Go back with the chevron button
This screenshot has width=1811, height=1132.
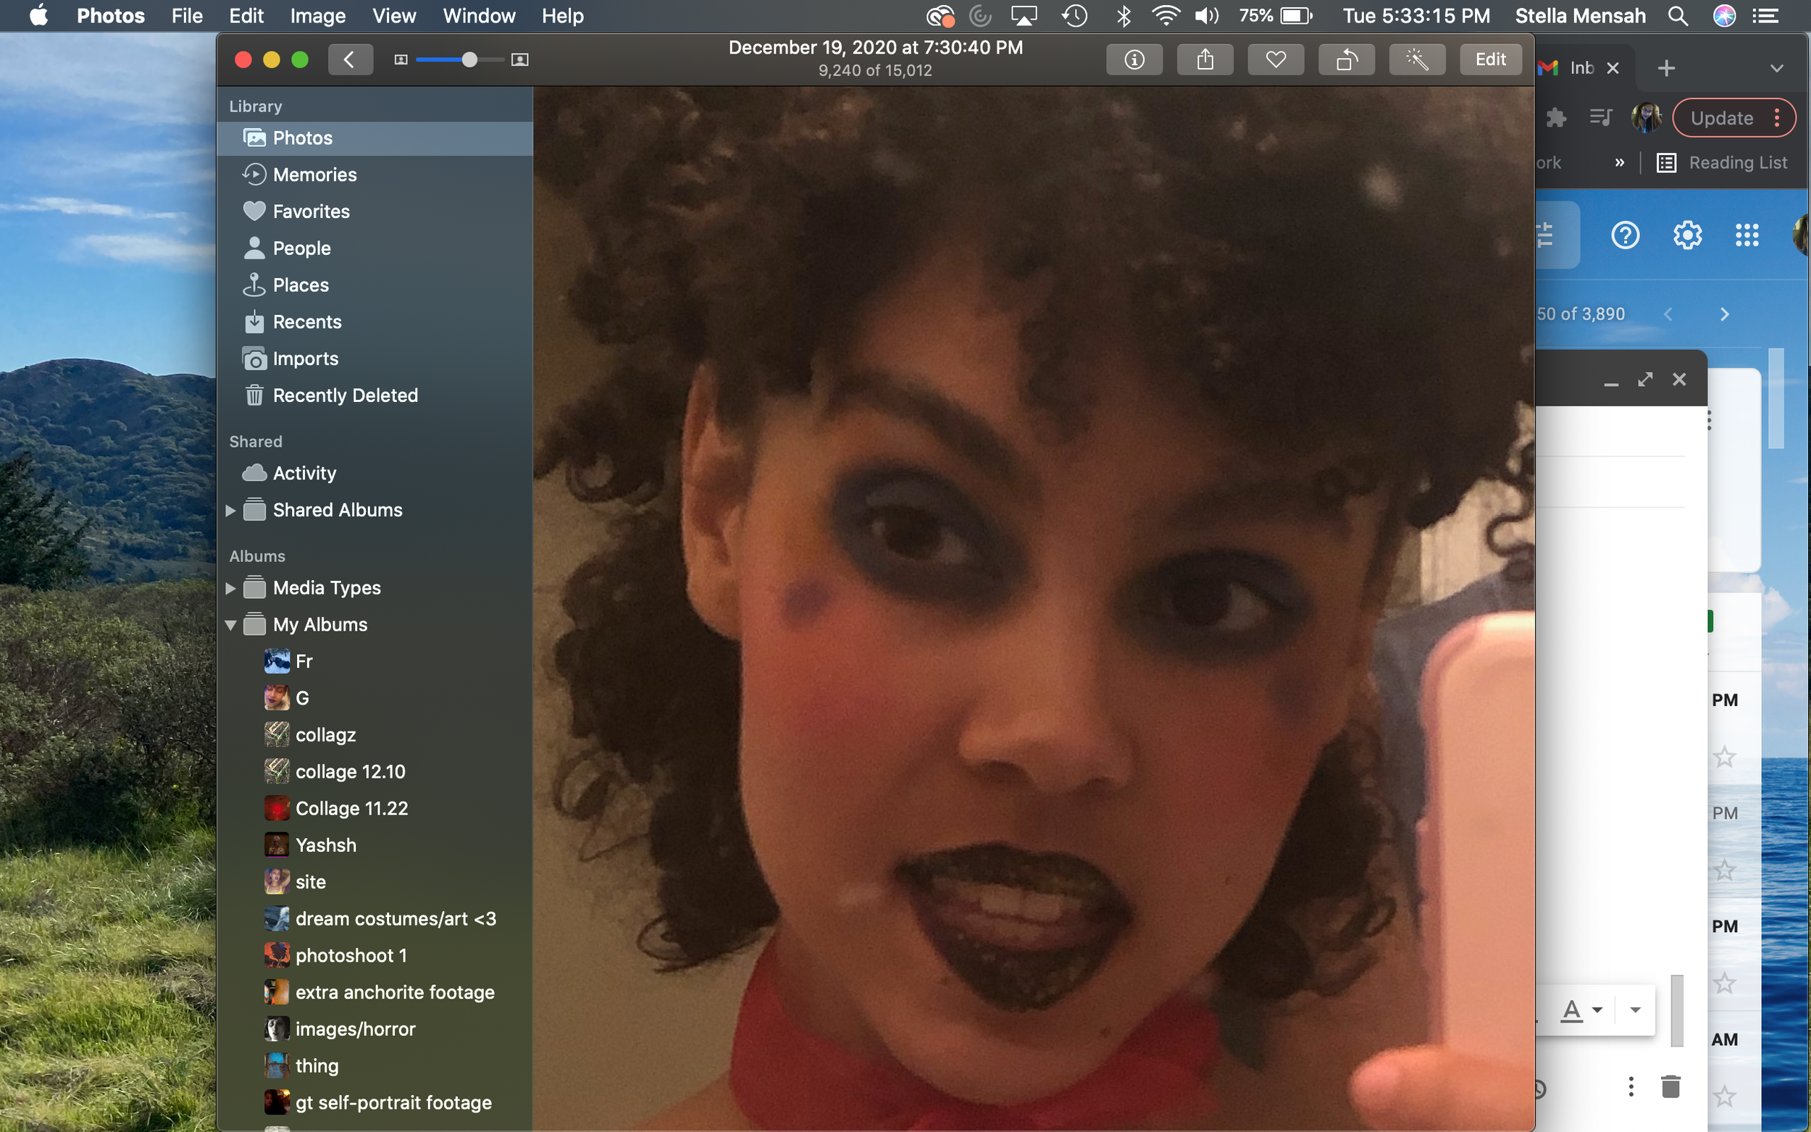point(350,59)
